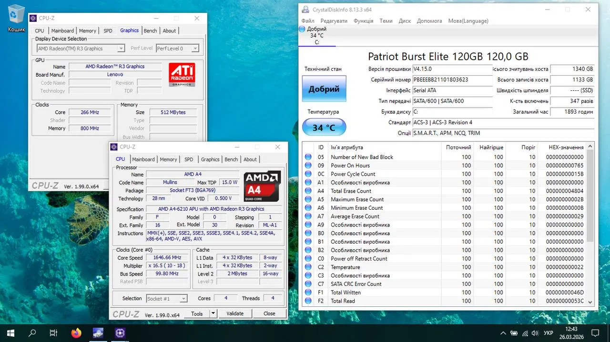Click the Power off Retract Count row text

tap(359, 259)
